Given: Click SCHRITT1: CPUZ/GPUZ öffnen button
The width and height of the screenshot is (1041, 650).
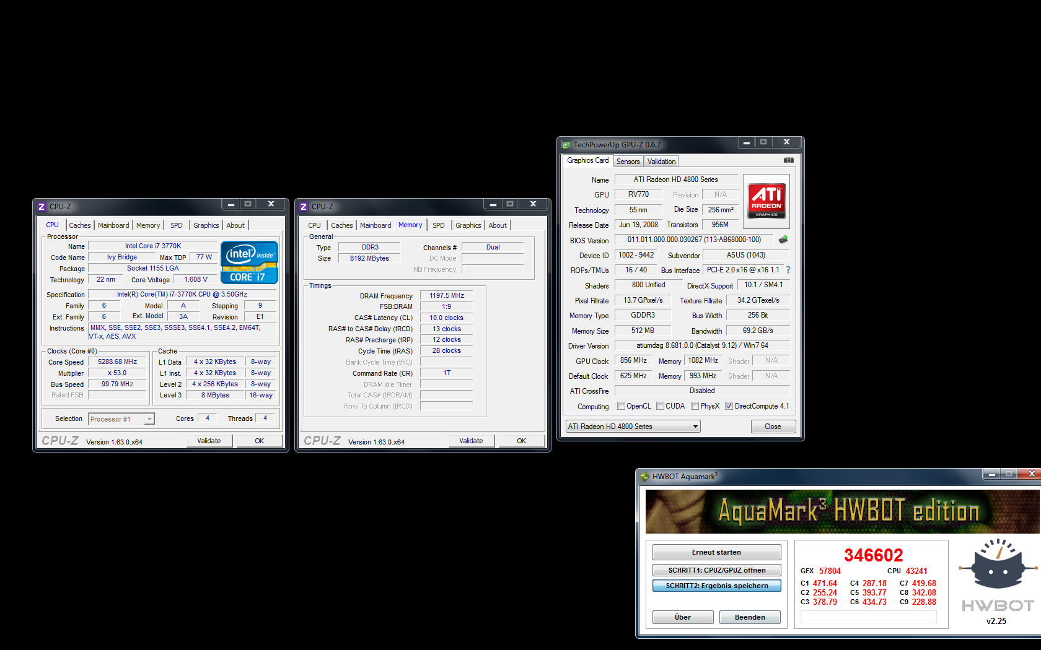Looking at the screenshot, I should point(717,570).
